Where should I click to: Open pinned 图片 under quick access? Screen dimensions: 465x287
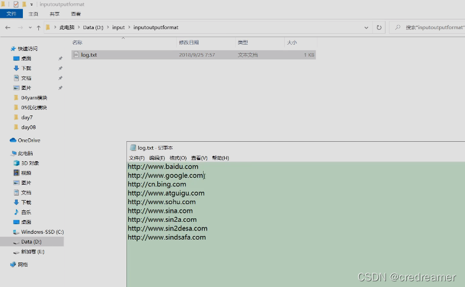[26, 88]
